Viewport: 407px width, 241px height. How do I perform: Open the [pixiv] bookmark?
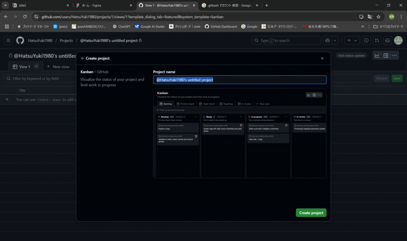60,27
